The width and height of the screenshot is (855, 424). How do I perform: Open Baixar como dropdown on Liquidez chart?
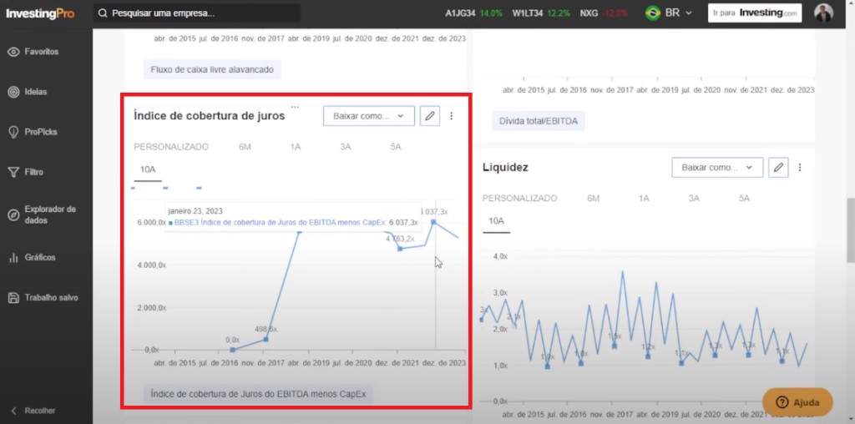click(716, 168)
